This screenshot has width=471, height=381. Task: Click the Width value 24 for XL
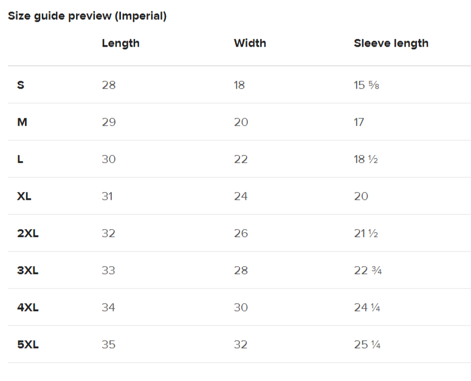[241, 196]
